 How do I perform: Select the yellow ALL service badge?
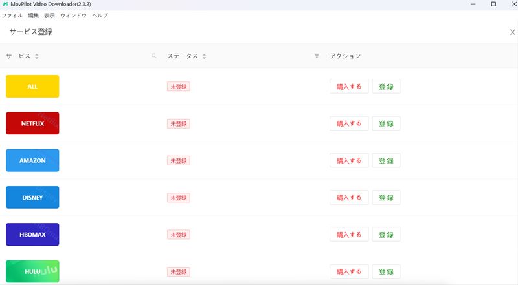(32, 86)
